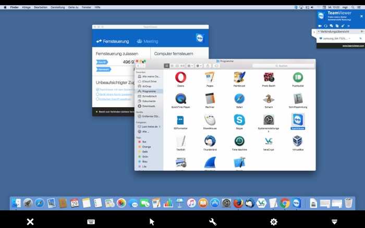Switch Finder to list view
365x228 pixels.
(x=172, y=66)
